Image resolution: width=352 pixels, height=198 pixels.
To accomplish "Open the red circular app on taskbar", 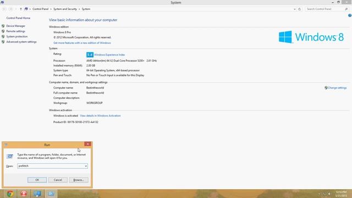I will pyautogui.click(x=24, y=194).
